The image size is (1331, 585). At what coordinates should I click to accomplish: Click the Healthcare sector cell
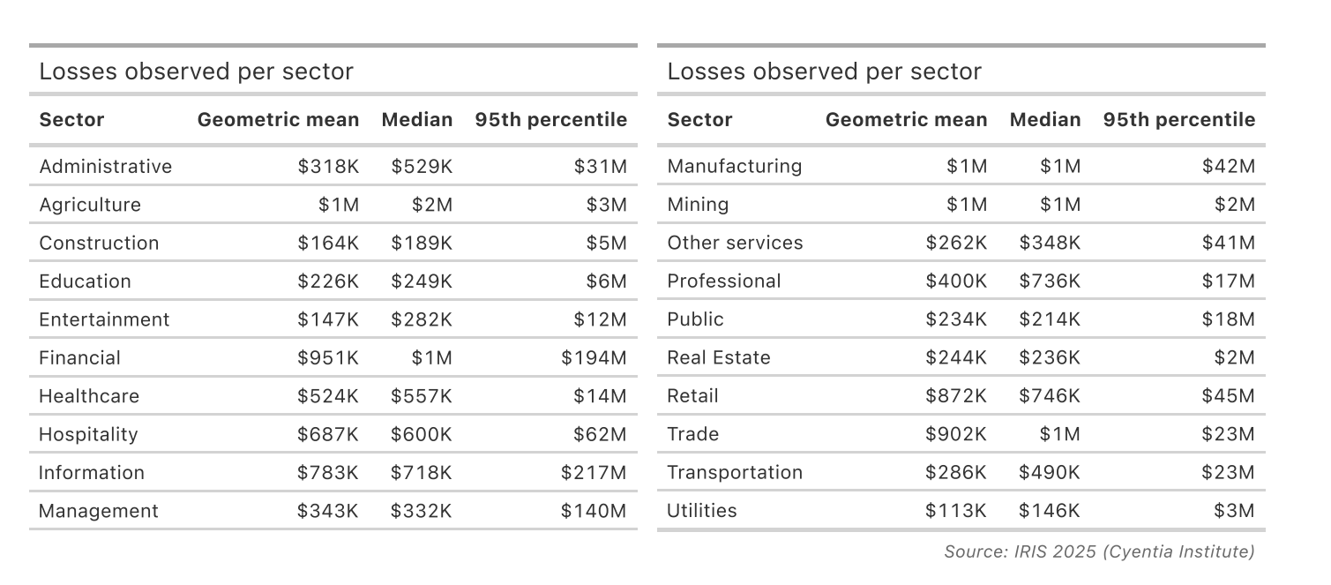pyautogui.click(x=88, y=396)
